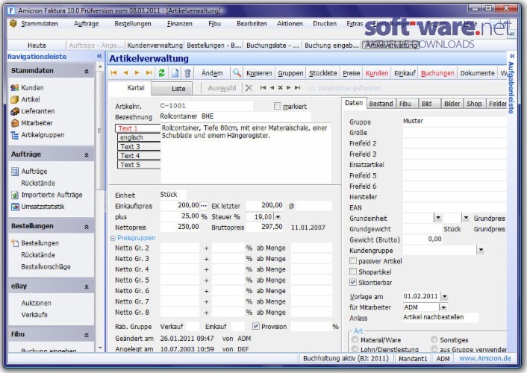The image size is (527, 373).
Task: Toggle Provision checkbox
Action: click(256, 326)
